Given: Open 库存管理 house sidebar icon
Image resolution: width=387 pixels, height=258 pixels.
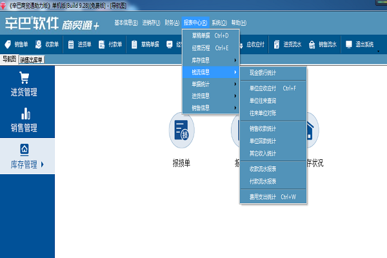Looking at the screenshot, I should pos(25,150).
